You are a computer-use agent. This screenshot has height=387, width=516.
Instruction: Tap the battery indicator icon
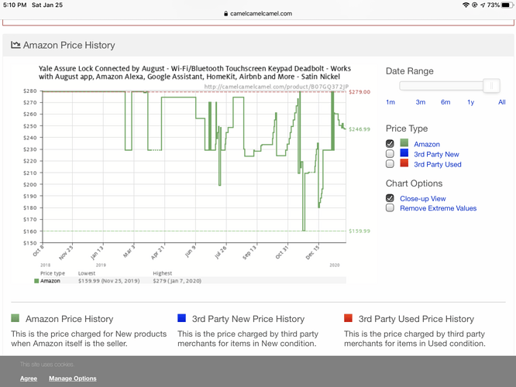pyautogui.click(x=507, y=5)
